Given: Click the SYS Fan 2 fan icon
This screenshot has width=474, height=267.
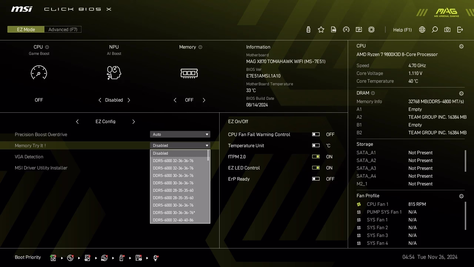Looking at the screenshot, I should click(x=359, y=228).
